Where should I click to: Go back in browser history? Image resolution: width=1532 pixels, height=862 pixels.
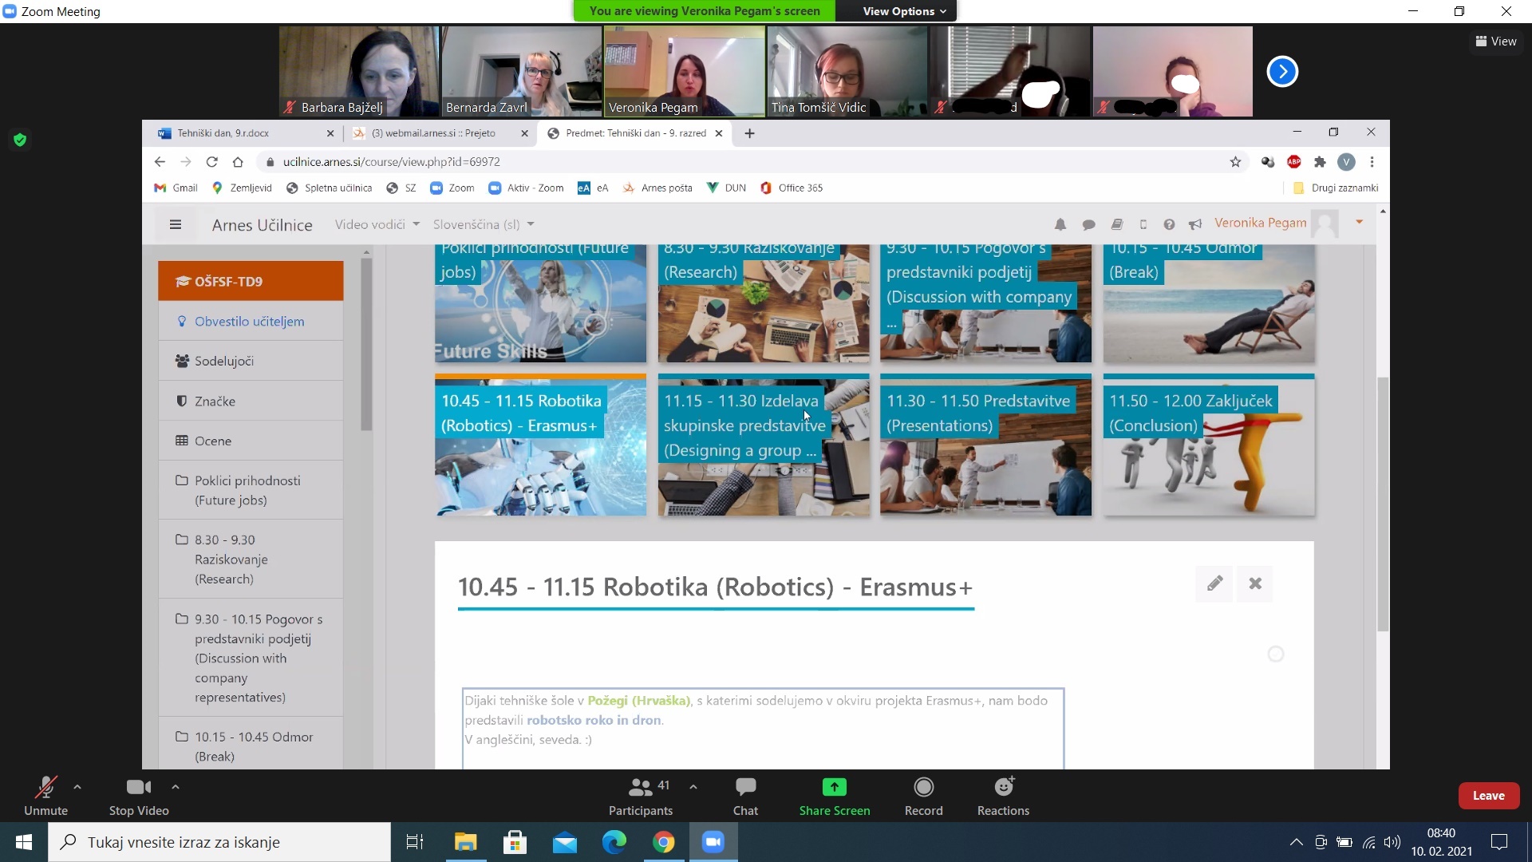tap(160, 162)
